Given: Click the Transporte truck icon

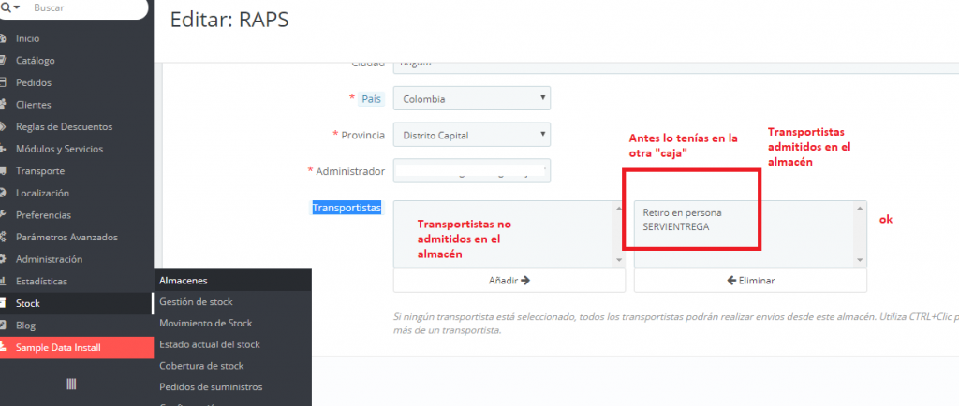Looking at the screenshot, I should pyautogui.click(x=4, y=171).
